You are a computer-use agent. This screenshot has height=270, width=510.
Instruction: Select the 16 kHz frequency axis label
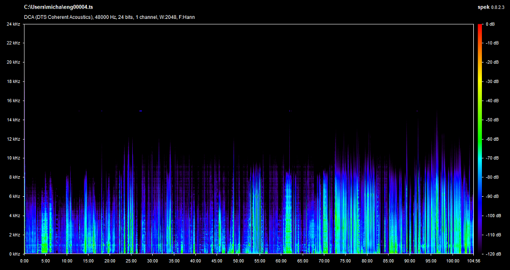click(13, 101)
